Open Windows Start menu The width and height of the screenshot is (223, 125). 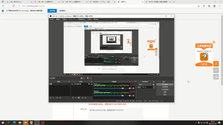coord(3,123)
